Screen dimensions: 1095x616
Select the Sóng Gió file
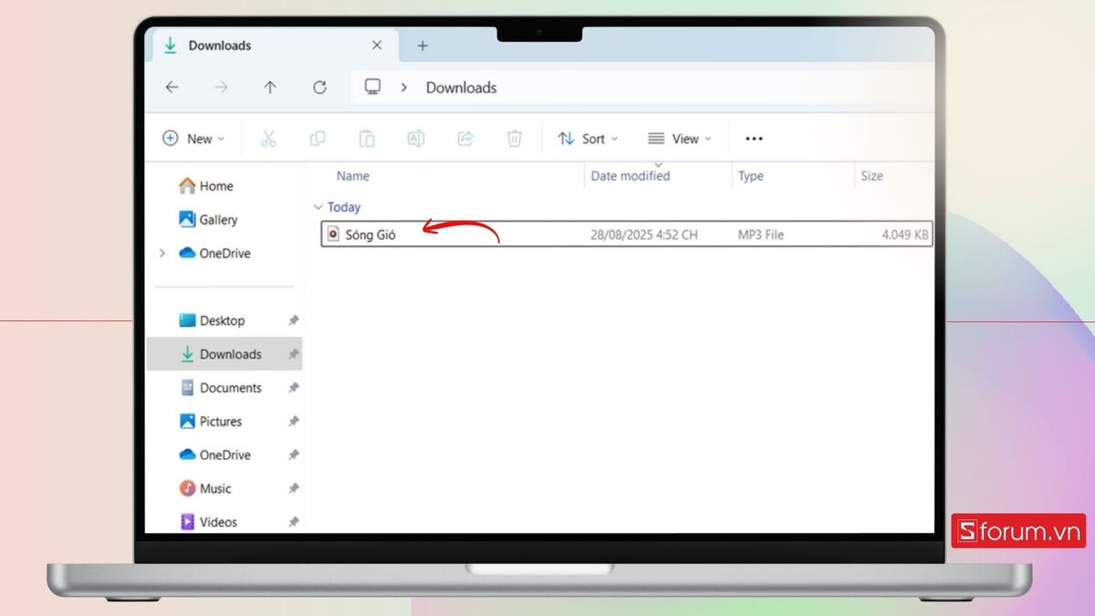click(x=627, y=235)
